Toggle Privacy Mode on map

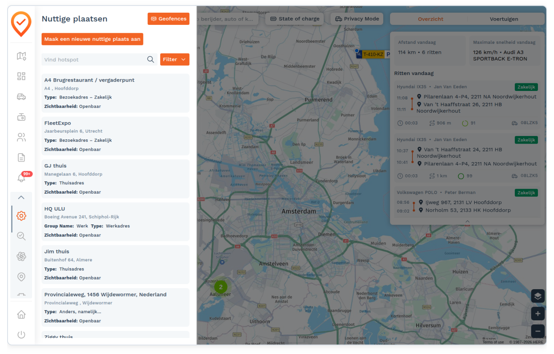tap(357, 19)
